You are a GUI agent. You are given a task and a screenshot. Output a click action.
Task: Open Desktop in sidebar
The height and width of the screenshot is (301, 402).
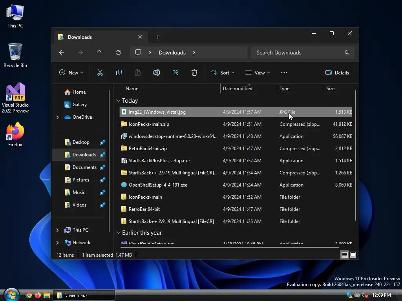point(81,142)
